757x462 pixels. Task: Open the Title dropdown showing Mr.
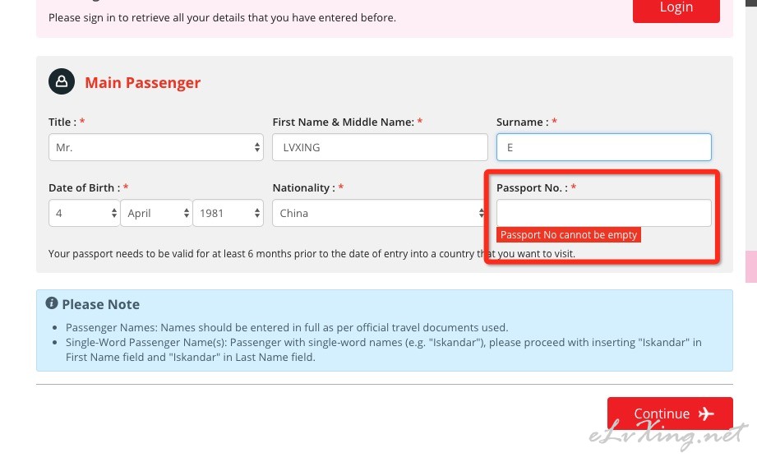(x=156, y=147)
